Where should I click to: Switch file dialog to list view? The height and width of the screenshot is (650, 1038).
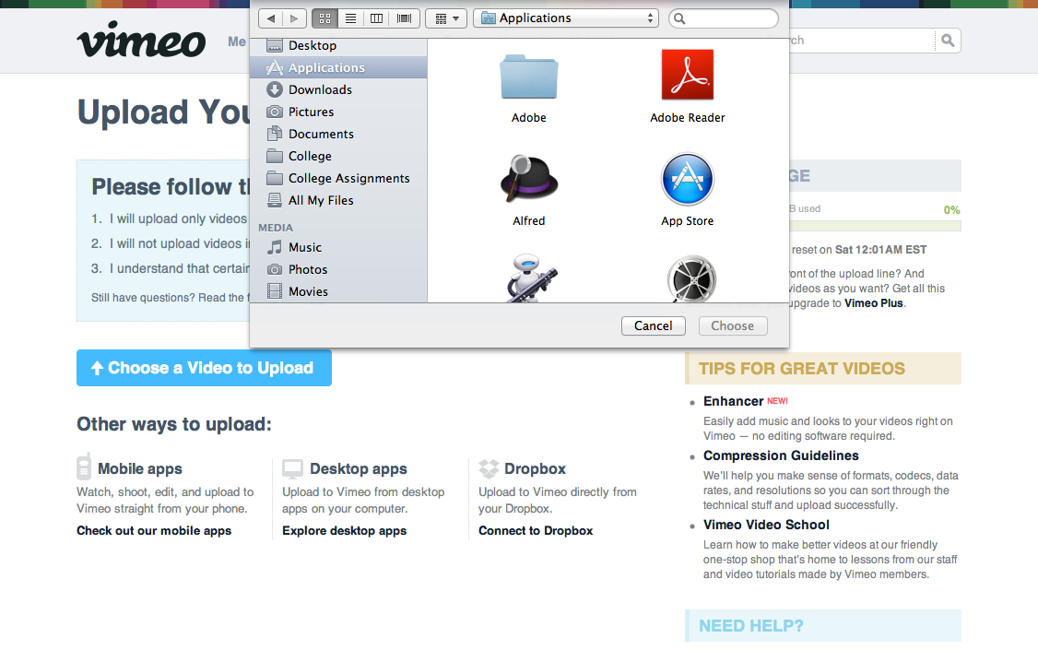pos(351,18)
